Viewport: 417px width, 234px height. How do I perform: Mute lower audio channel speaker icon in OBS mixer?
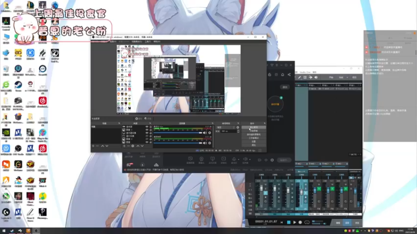click(x=205, y=143)
